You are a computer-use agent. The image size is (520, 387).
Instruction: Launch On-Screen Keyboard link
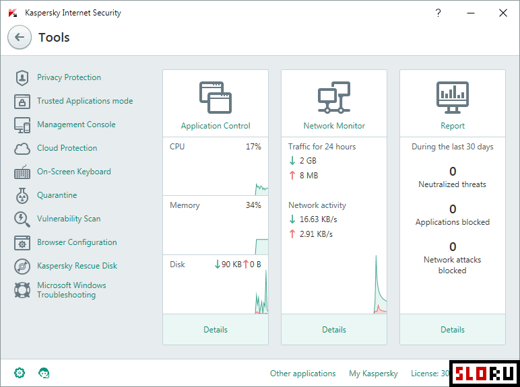click(74, 172)
